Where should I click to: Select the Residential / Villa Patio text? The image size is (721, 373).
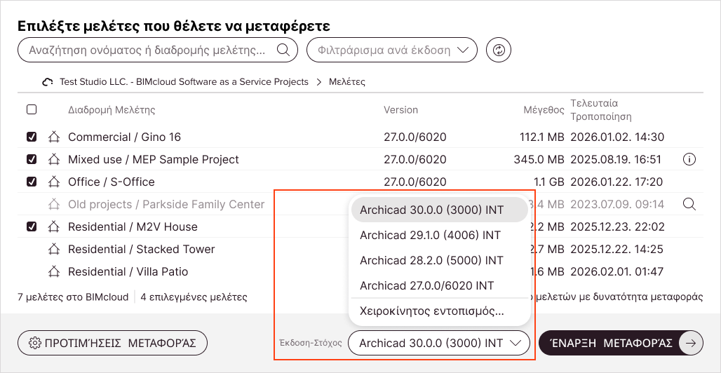point(128,272)
